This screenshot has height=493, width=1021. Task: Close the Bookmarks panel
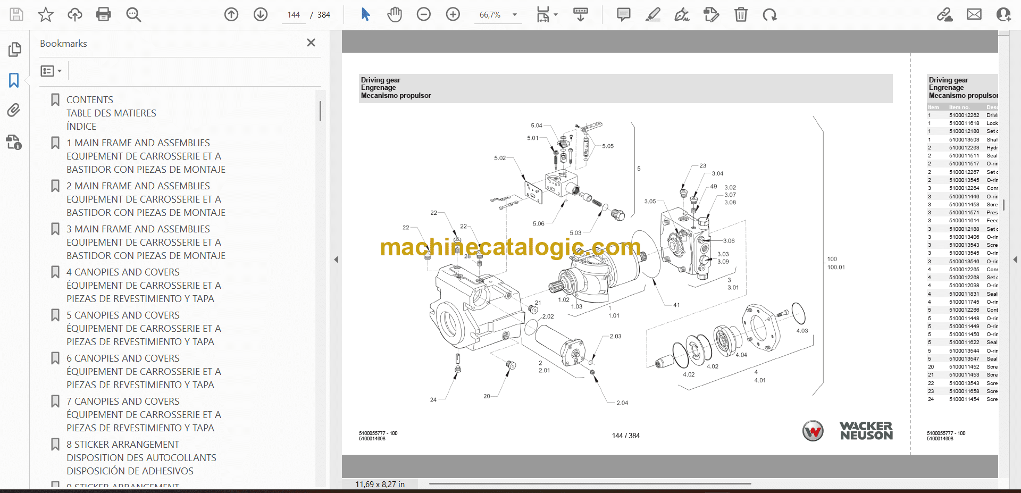coord(311,43)
